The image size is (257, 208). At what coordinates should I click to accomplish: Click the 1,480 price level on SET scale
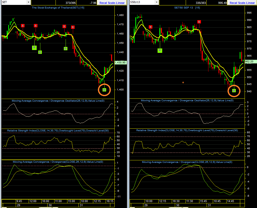(120, 15)
